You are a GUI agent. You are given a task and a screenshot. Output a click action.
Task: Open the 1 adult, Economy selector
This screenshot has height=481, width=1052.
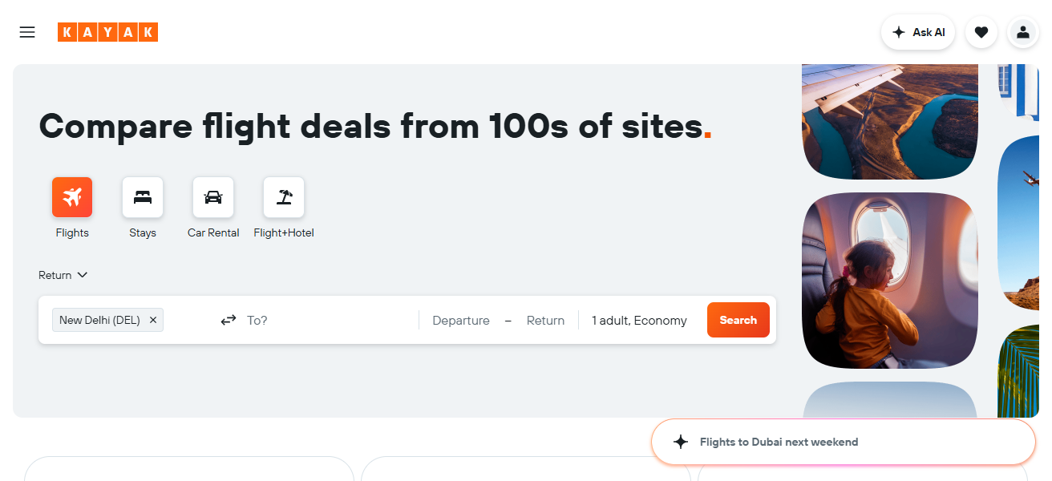[x=639, y=321]
